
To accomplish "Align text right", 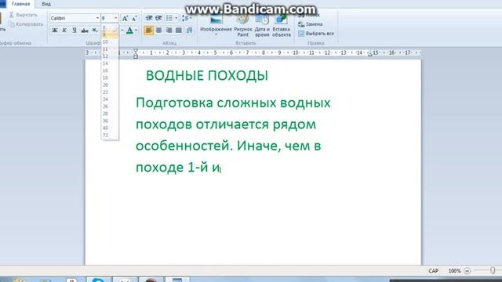I will tap(169, 31).
